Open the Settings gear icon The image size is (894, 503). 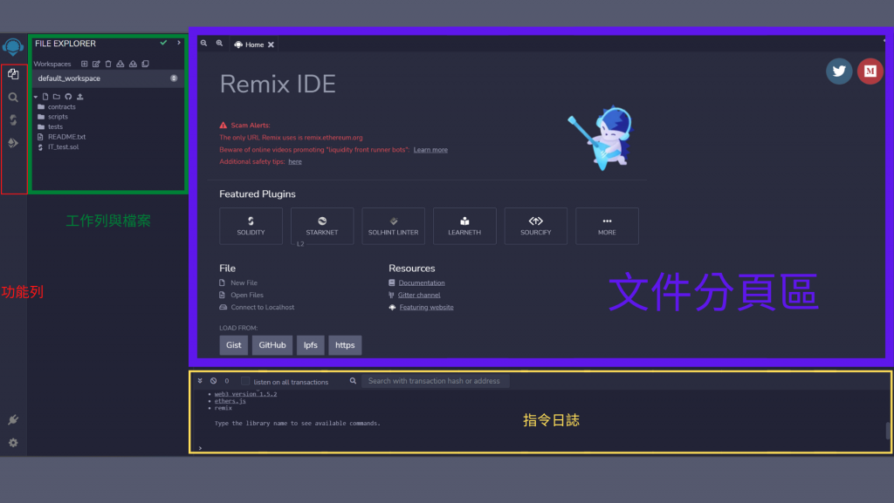click(x=13, y=443)
